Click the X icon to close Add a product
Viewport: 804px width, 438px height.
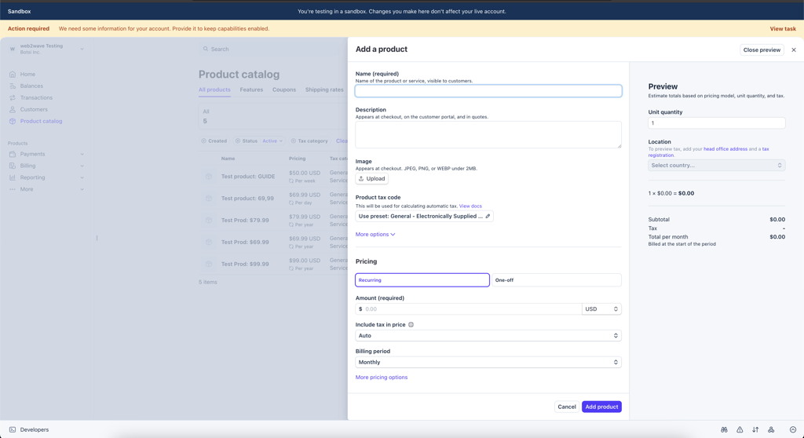pos(794,49)
